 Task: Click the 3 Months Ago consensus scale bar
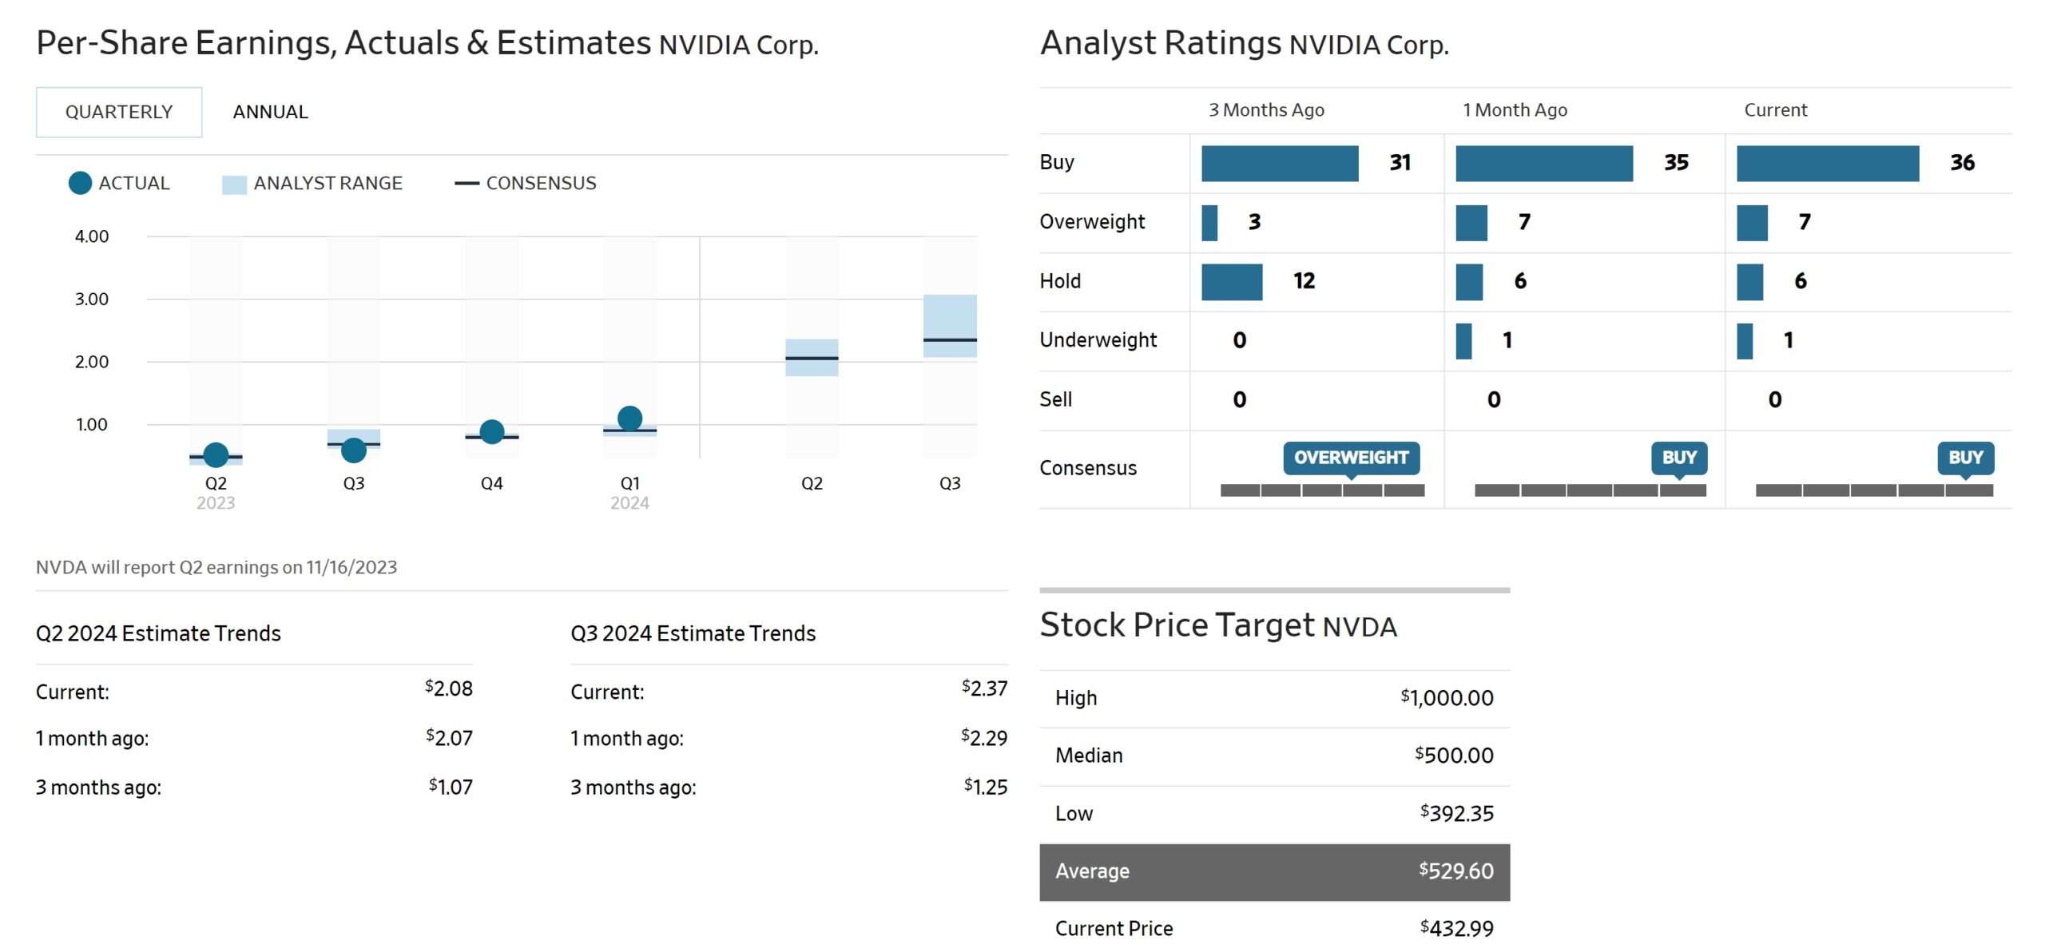pyautogui.click(x=1322, y=490)
